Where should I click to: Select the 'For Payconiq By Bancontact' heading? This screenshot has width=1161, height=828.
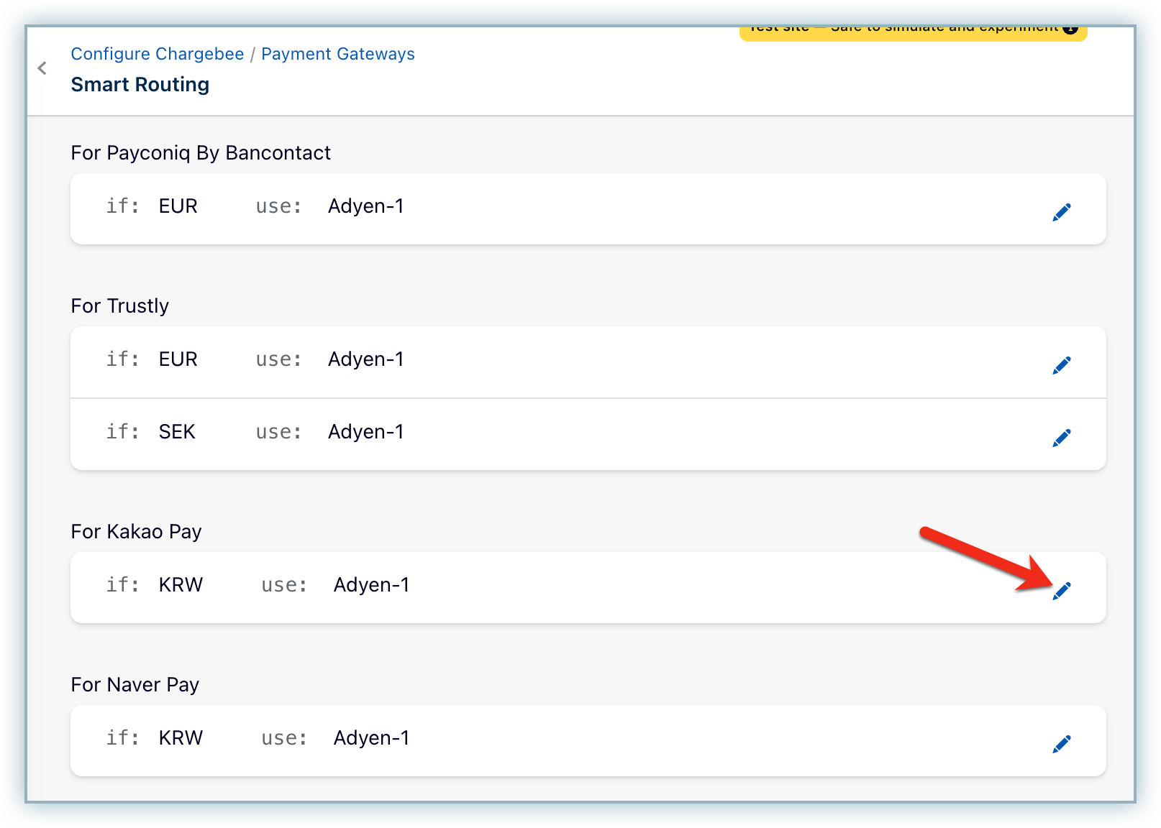pyautogui.click(x=201, y=153)
